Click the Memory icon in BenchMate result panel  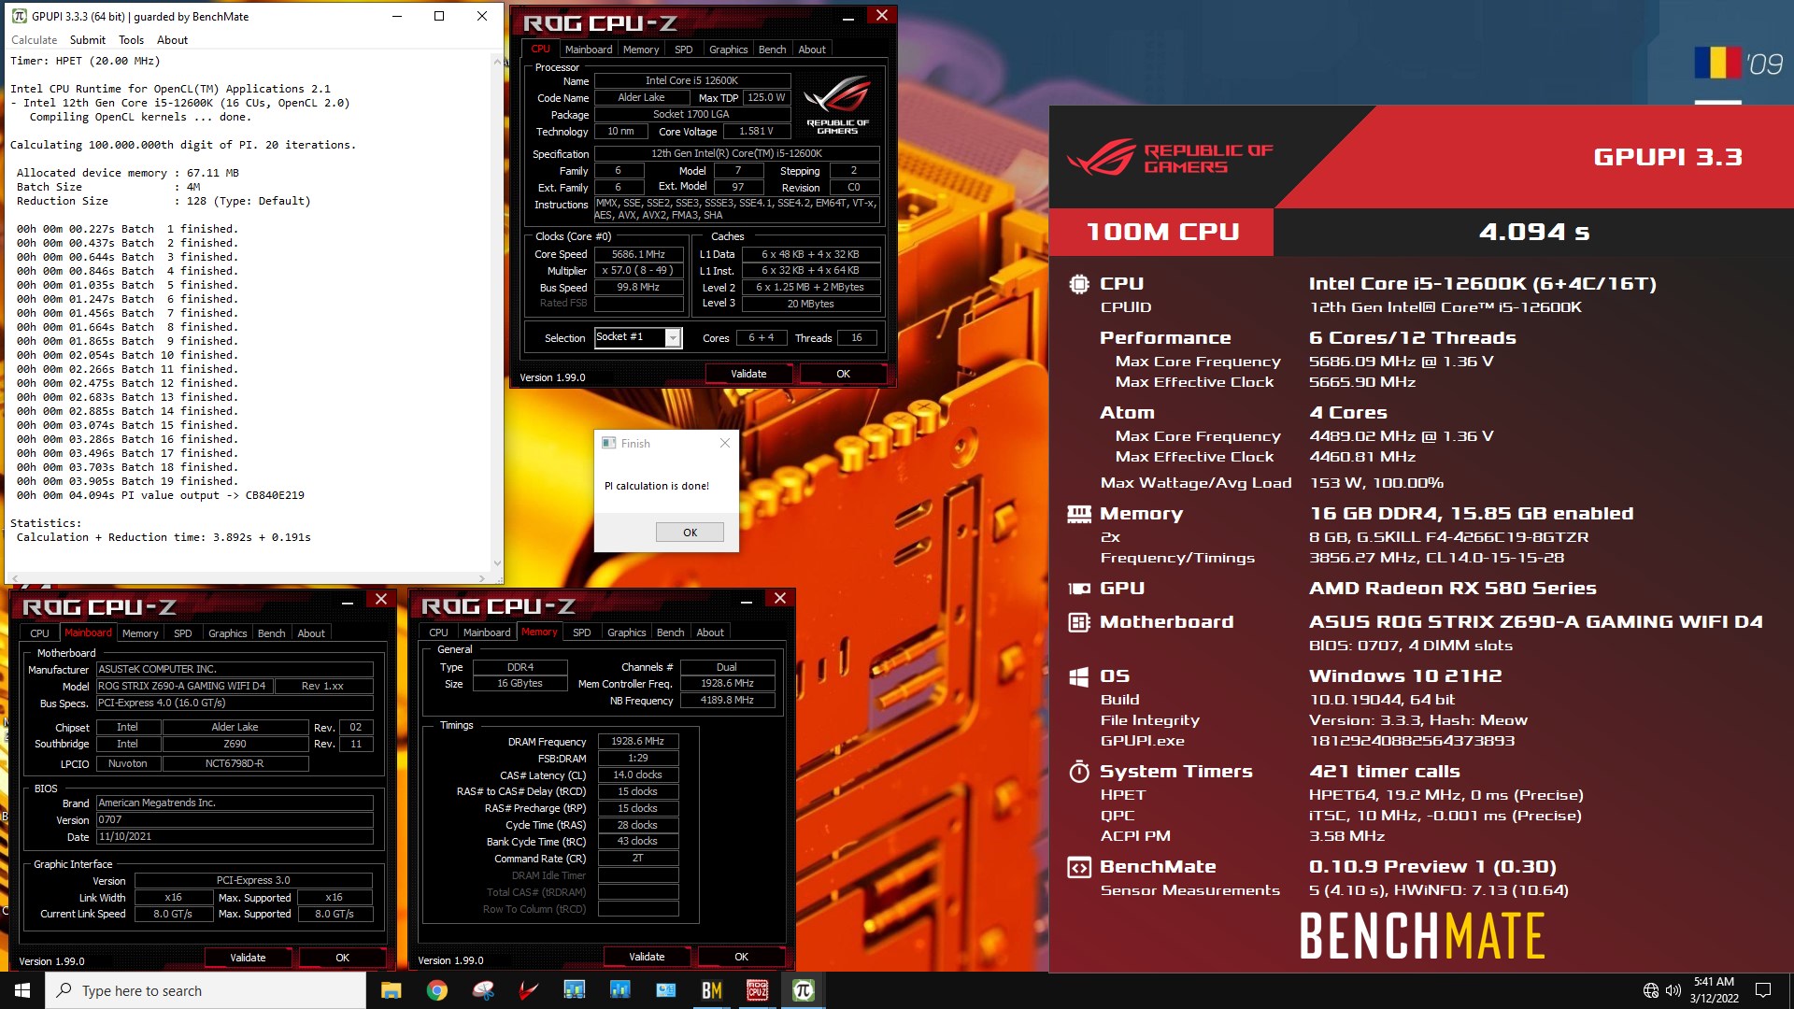pyautogui.click(x=1079, y=514)
